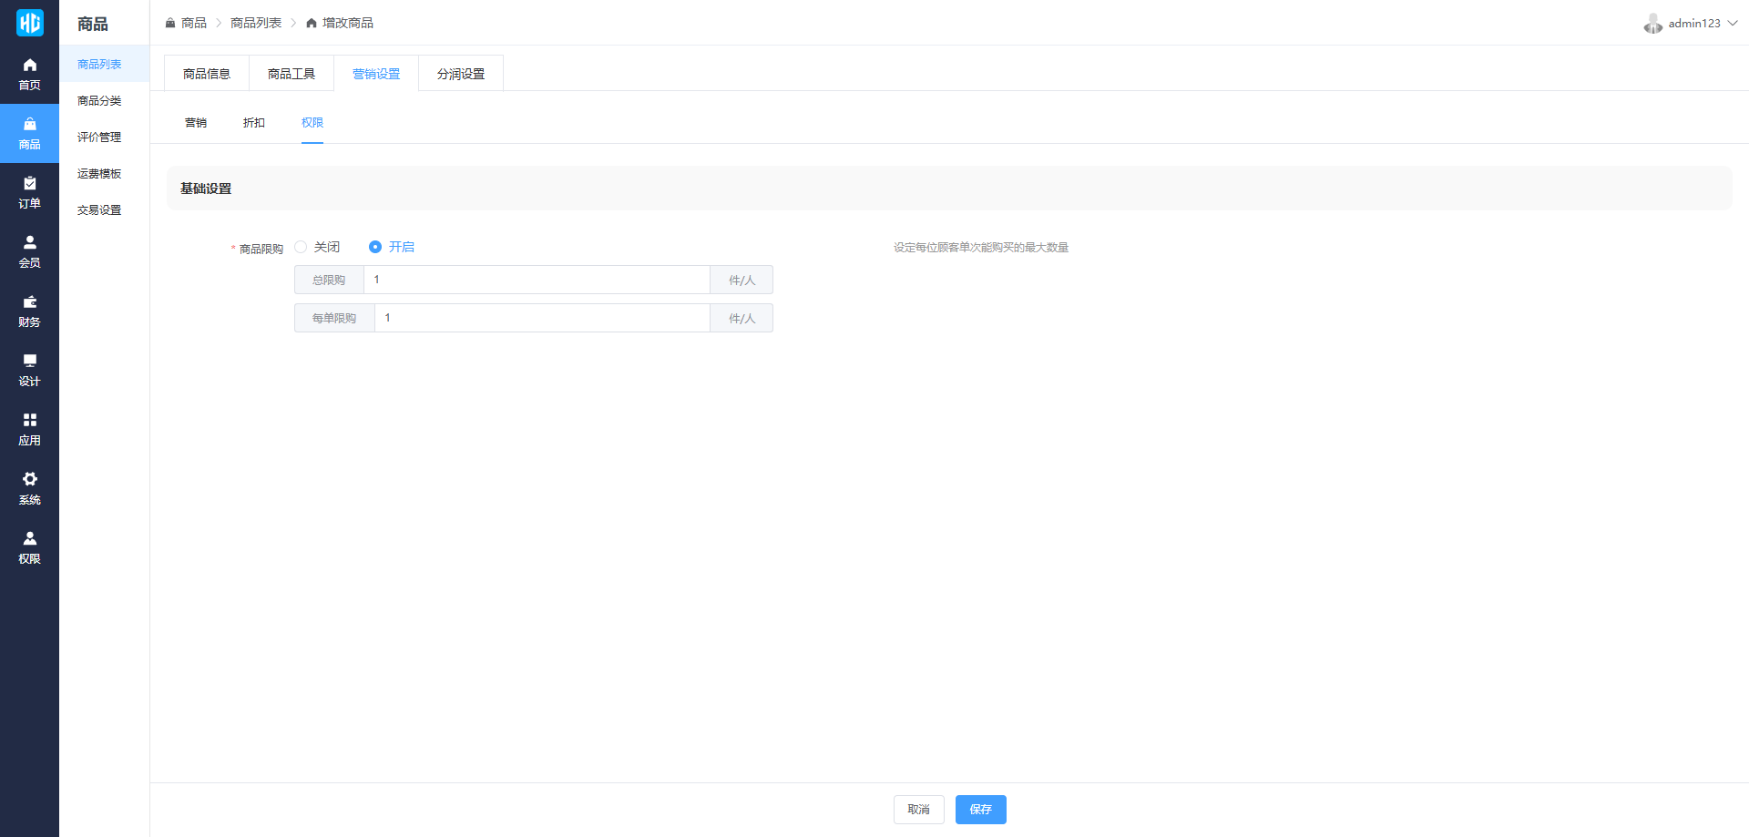Screen dimensions: 1749x837
Task: Click the 保存 save button
Action: (x=980, y=810)
